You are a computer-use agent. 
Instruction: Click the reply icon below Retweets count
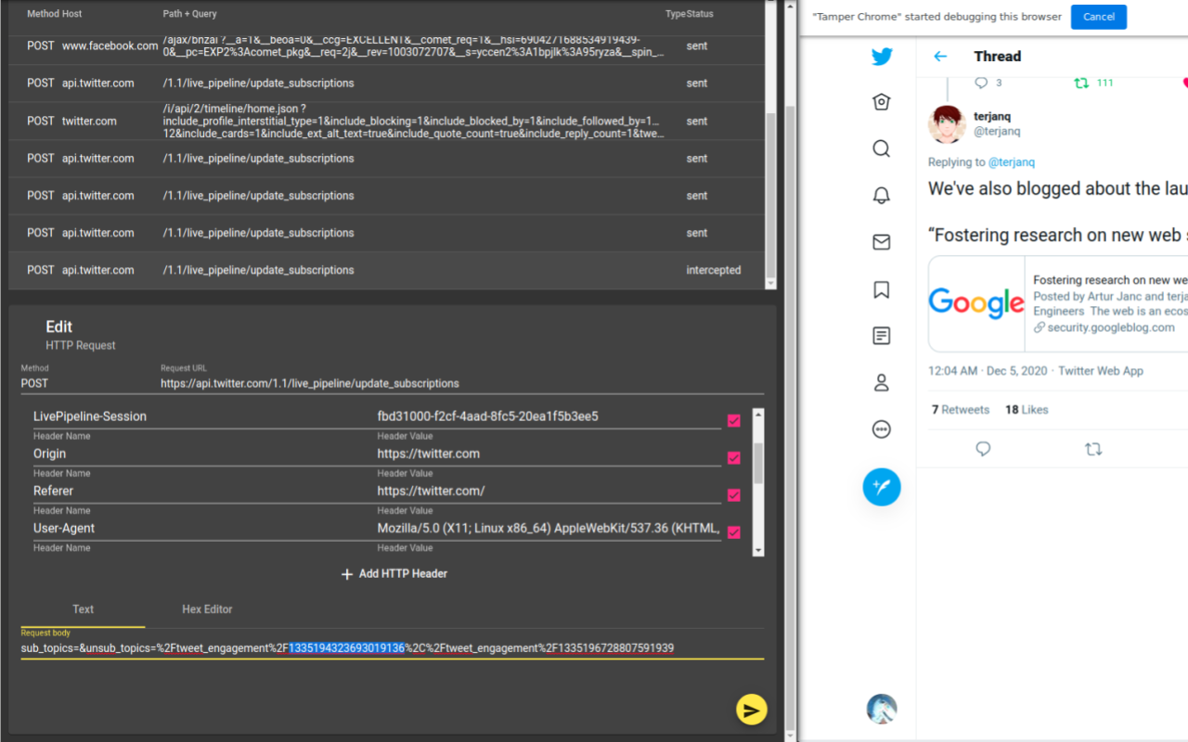pyautogui.click(x=983, y=449)
